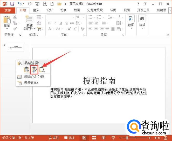Select slide 1 thumbnail in panel
Screen dimensions: 172x141
[x=16, y=47]
